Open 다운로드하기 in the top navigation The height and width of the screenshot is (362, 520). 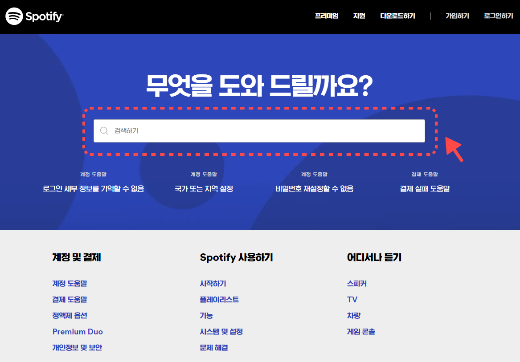click(x=398, y=16)
